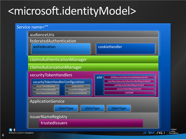Click the slide number 6
Viewport: 186px width, 139px height.
pos(3,135)
